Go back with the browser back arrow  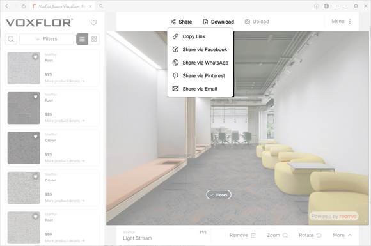(6, 6)
